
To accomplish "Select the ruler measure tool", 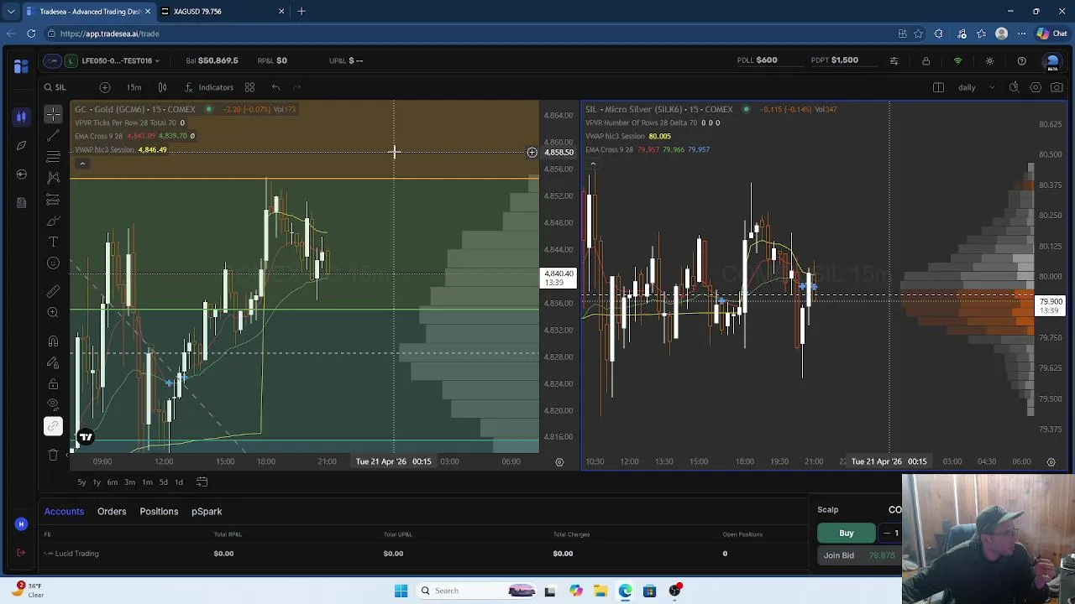I will 53,291.
